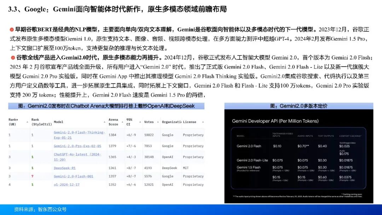Click red bullet before 谷歌全线产品 paragraph

click(x=13, y=58)
